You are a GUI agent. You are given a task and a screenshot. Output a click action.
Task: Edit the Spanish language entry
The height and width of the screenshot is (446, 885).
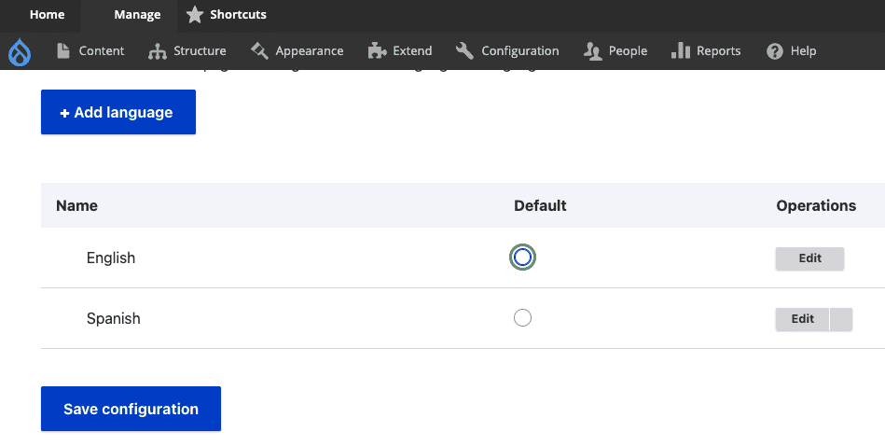point(802,319)
